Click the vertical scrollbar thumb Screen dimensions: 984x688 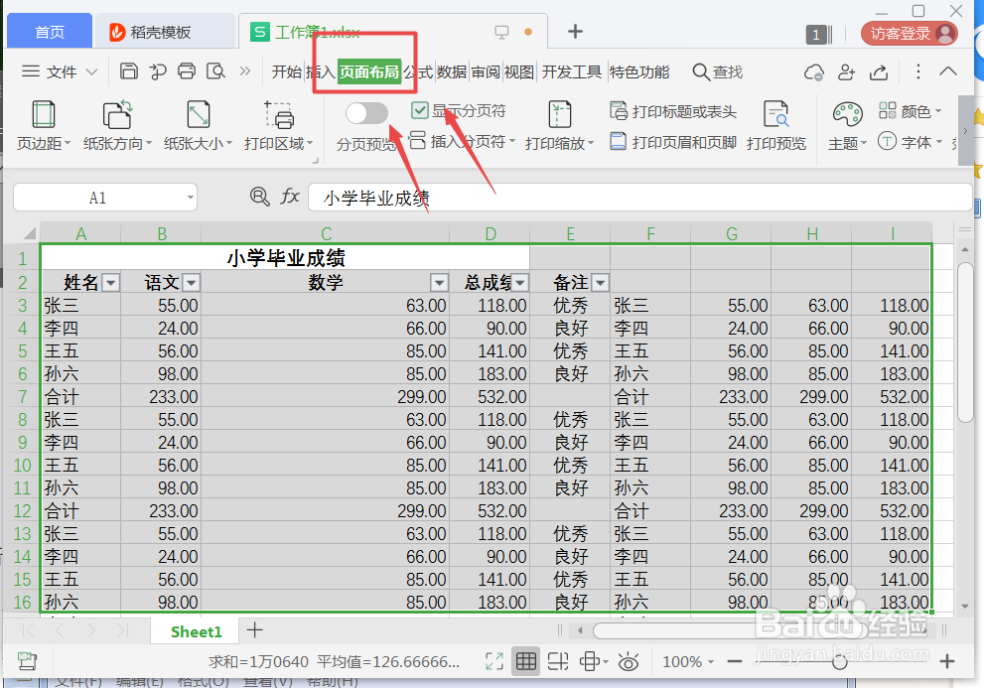point(965,343)
